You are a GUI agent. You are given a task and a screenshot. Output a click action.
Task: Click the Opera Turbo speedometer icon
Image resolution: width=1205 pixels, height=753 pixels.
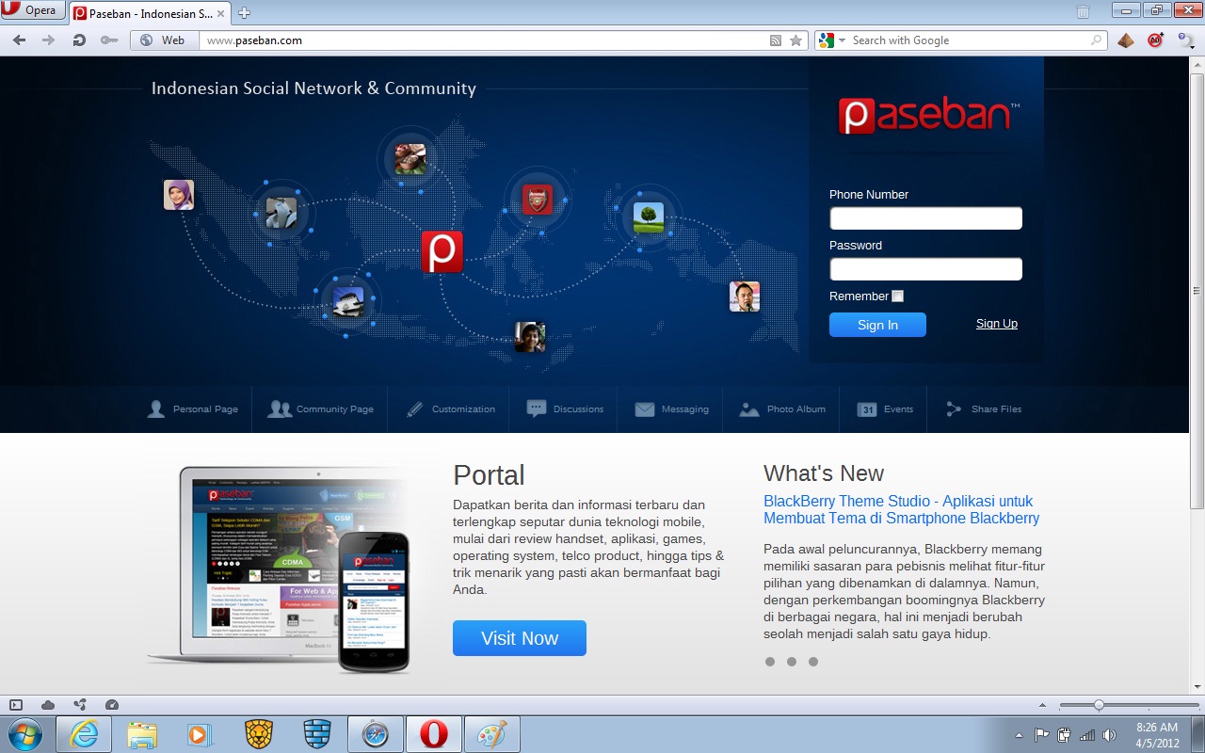coord(112,705)
